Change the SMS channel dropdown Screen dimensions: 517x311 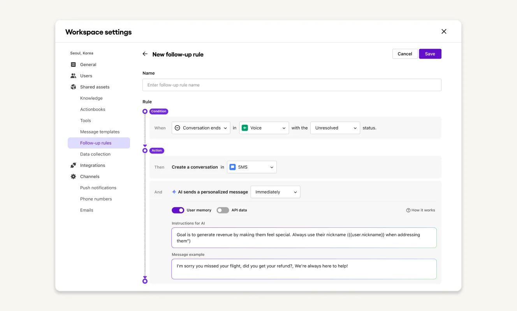coord(251,167)
